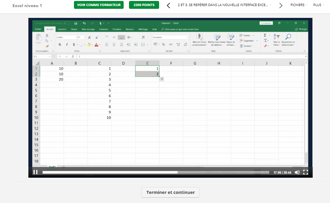This screenshot has width=330, height=203.
Task: Switch to the Mise en page tab
Action: [x=88, y=29]
